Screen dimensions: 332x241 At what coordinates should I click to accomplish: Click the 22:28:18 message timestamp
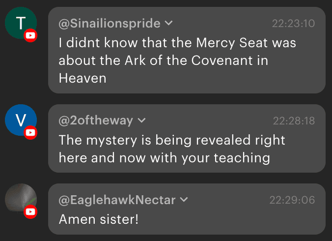294,120
